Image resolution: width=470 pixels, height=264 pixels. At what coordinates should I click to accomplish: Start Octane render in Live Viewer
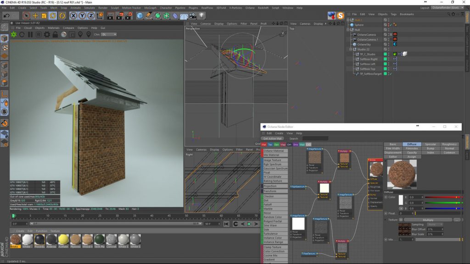(x=14, y=34)
